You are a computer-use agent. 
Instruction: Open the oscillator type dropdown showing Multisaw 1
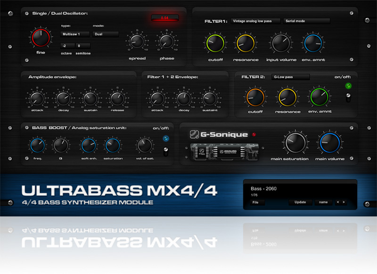point(75,34)
